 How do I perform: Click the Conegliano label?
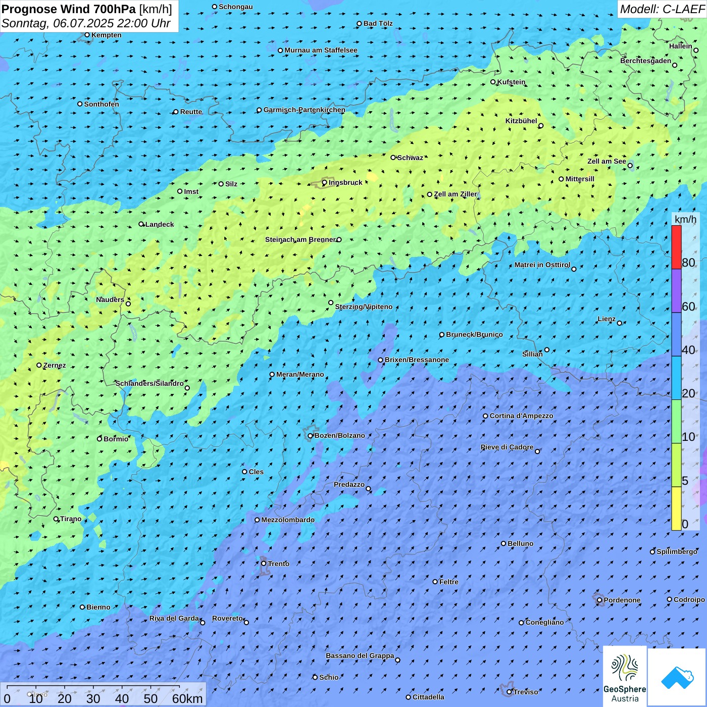544,622
